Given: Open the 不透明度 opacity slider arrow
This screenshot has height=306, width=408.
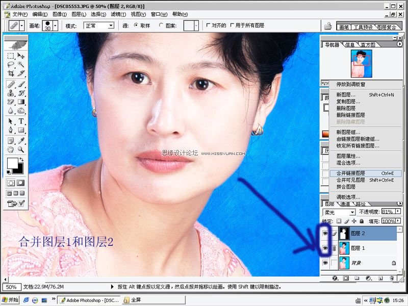Looking at the screenshot, I should (398, 212).
